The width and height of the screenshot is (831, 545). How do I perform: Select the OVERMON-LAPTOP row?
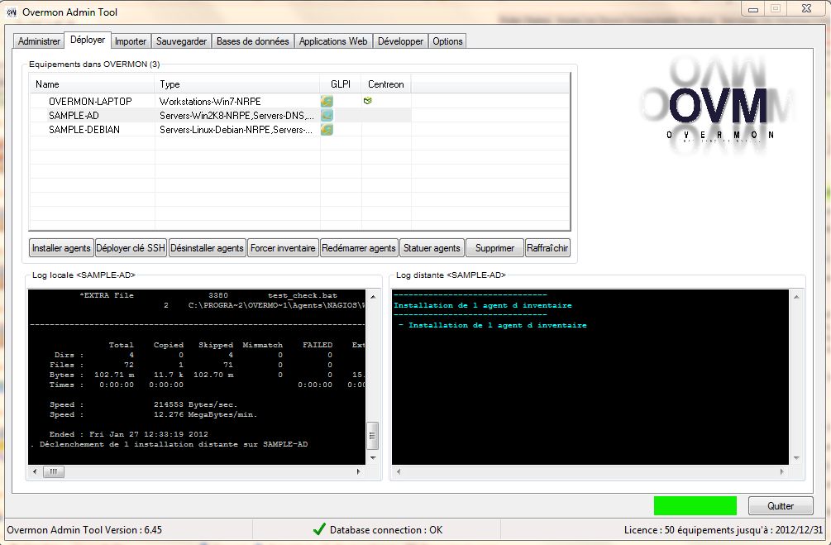tap(221, 101)
